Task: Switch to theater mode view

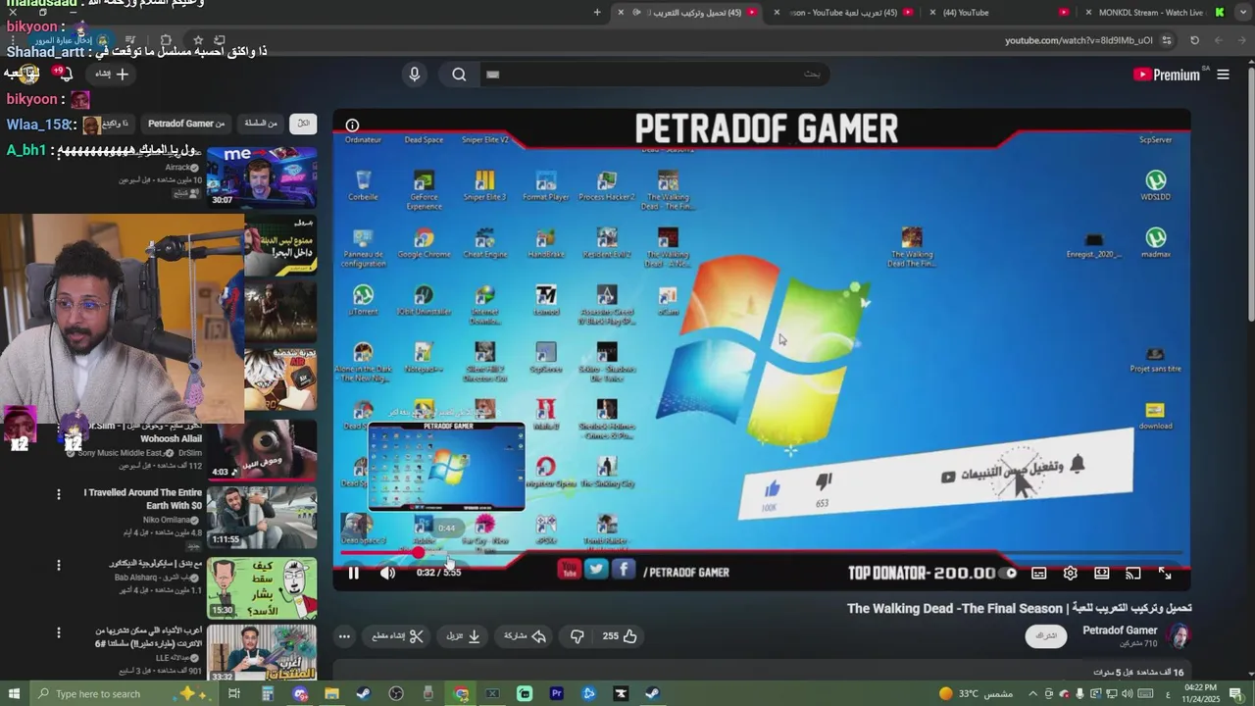Action: pyautogui.click(x=1102, y=573)
